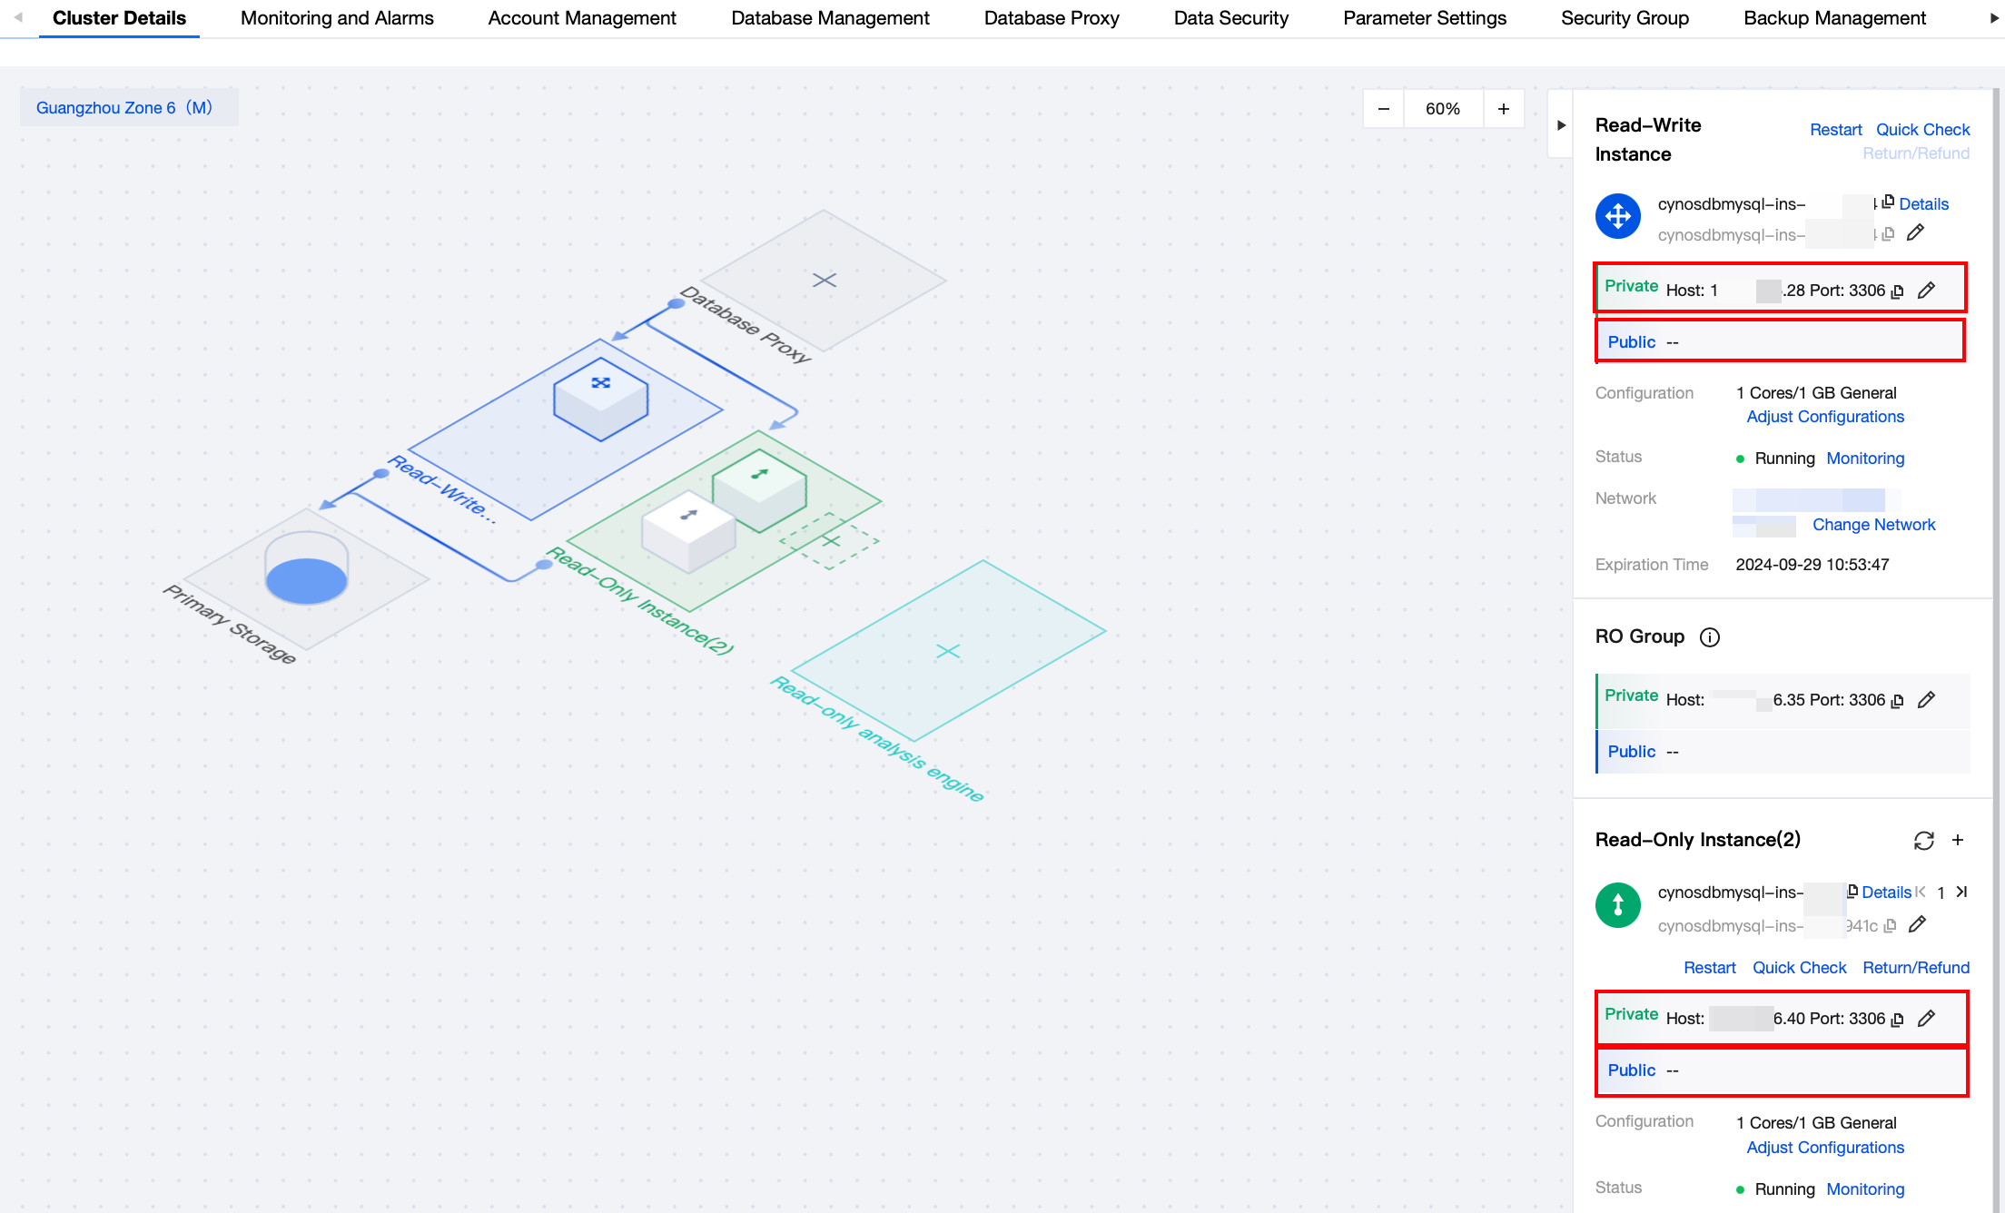Click the zoom out minus button

[1383, 109]
